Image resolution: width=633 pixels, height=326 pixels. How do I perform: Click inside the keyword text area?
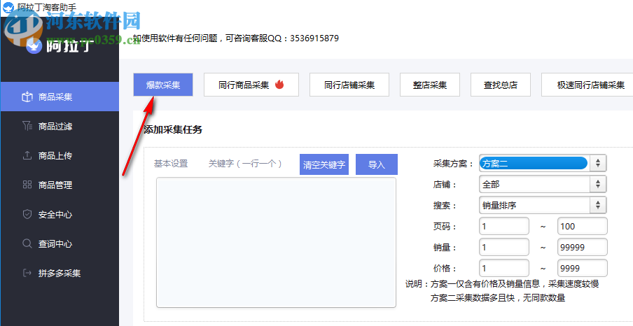[276, 243]
